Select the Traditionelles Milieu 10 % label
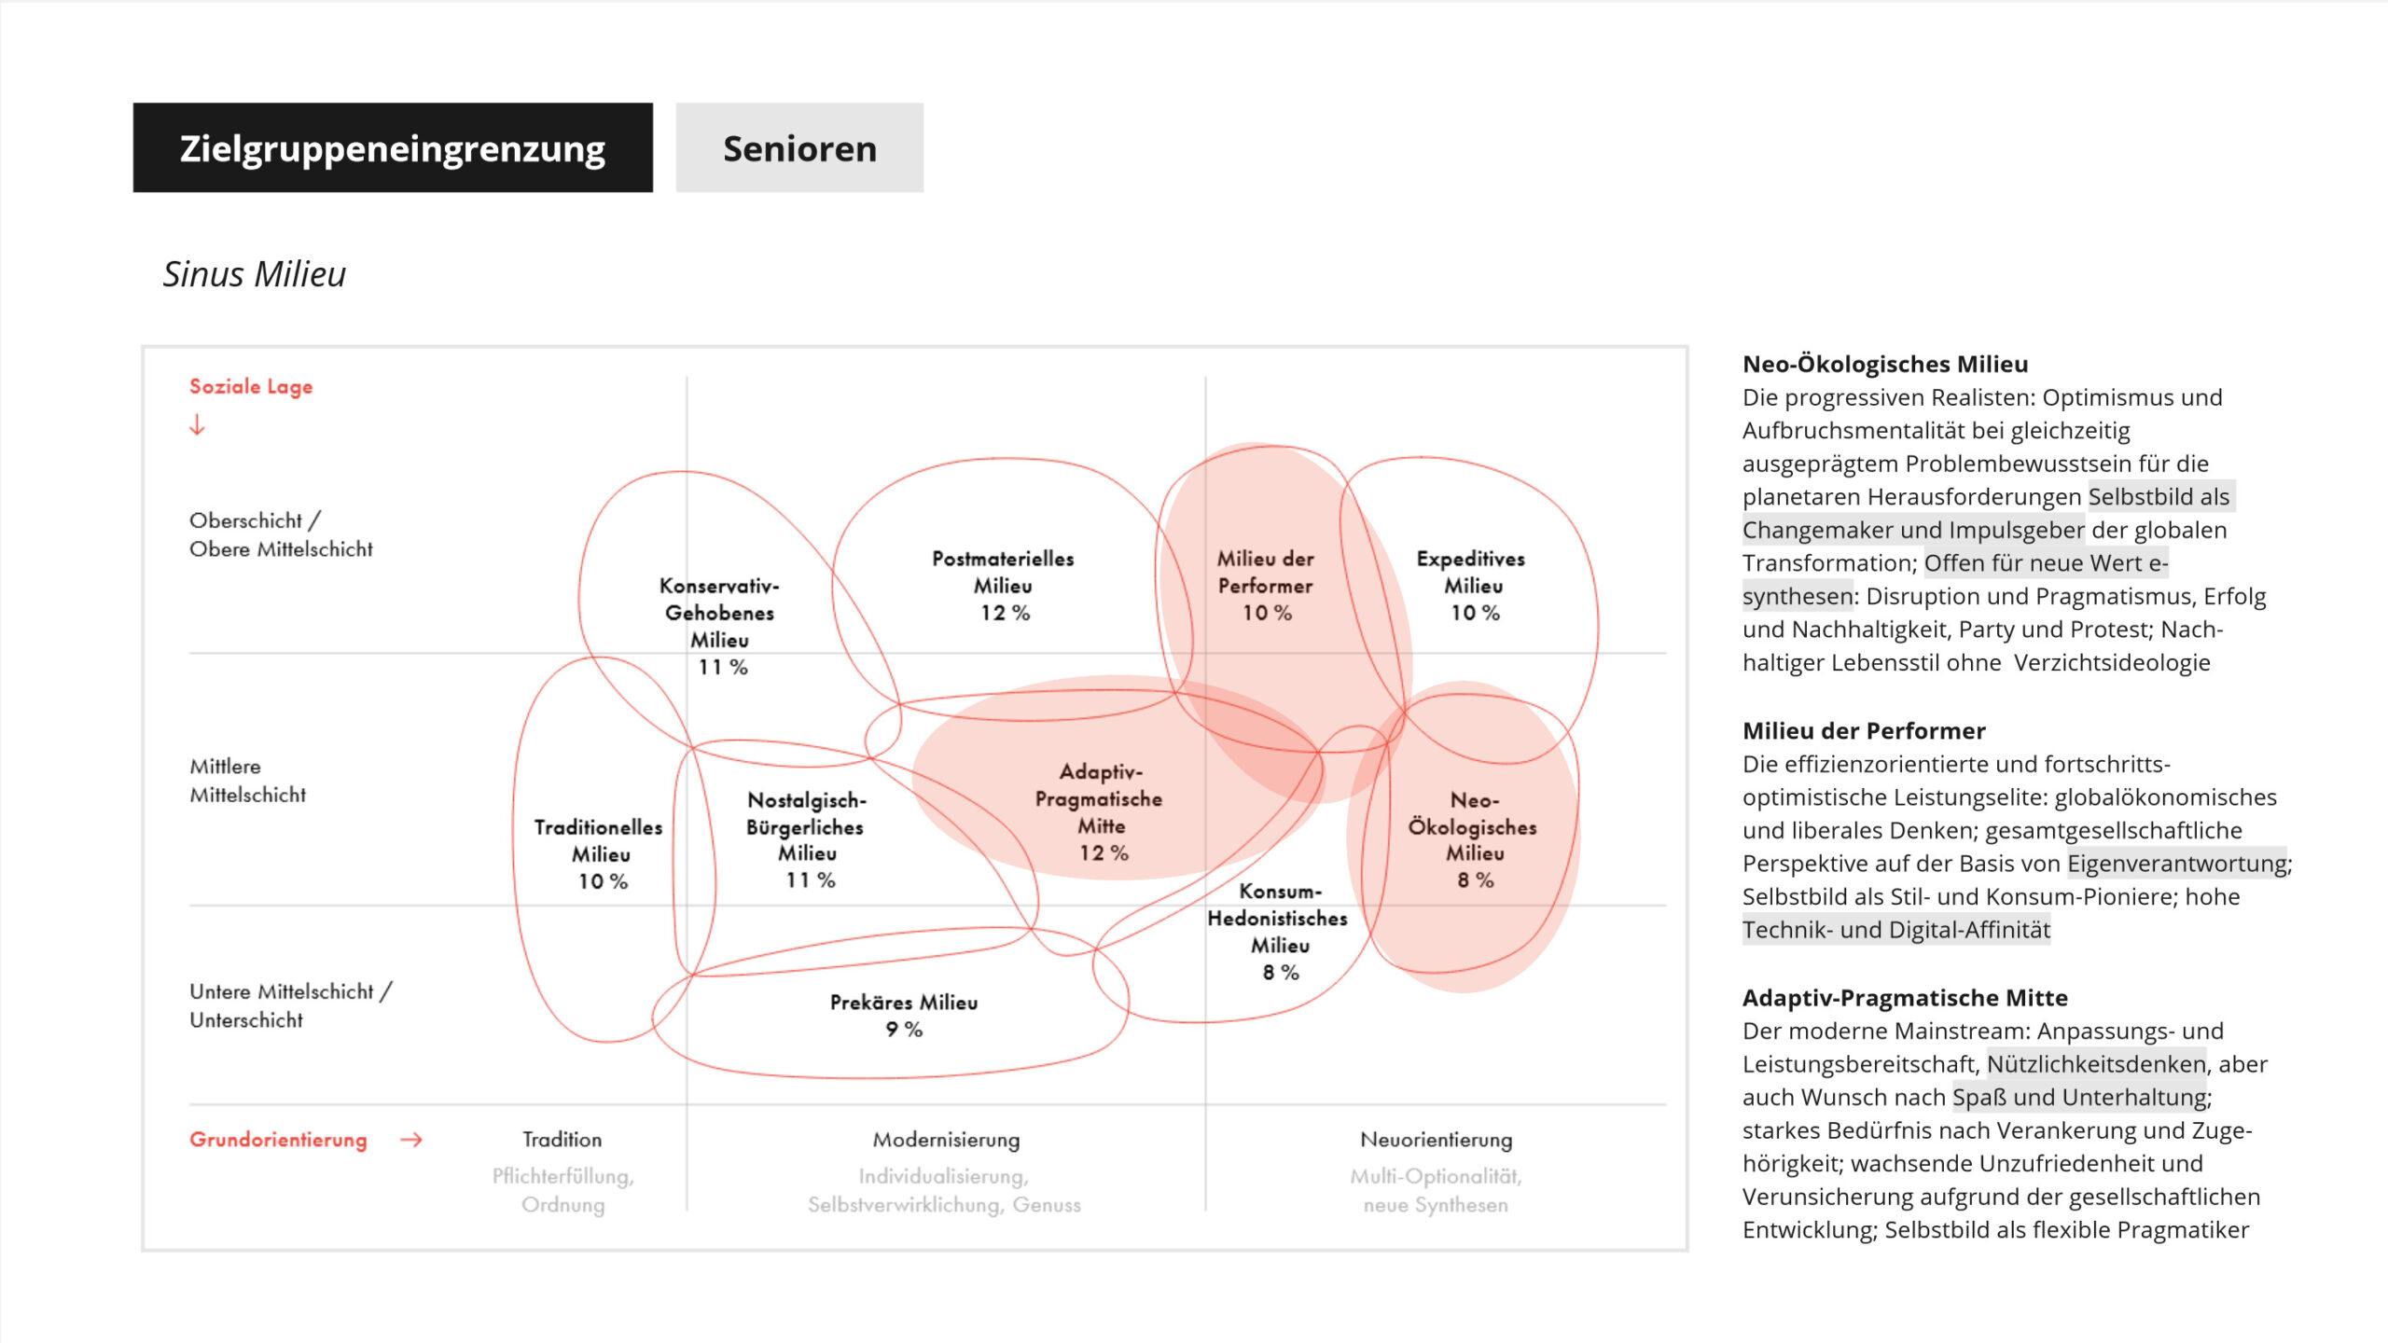The width and height of the screenshot is (2388, 1343). click(600, 853)
